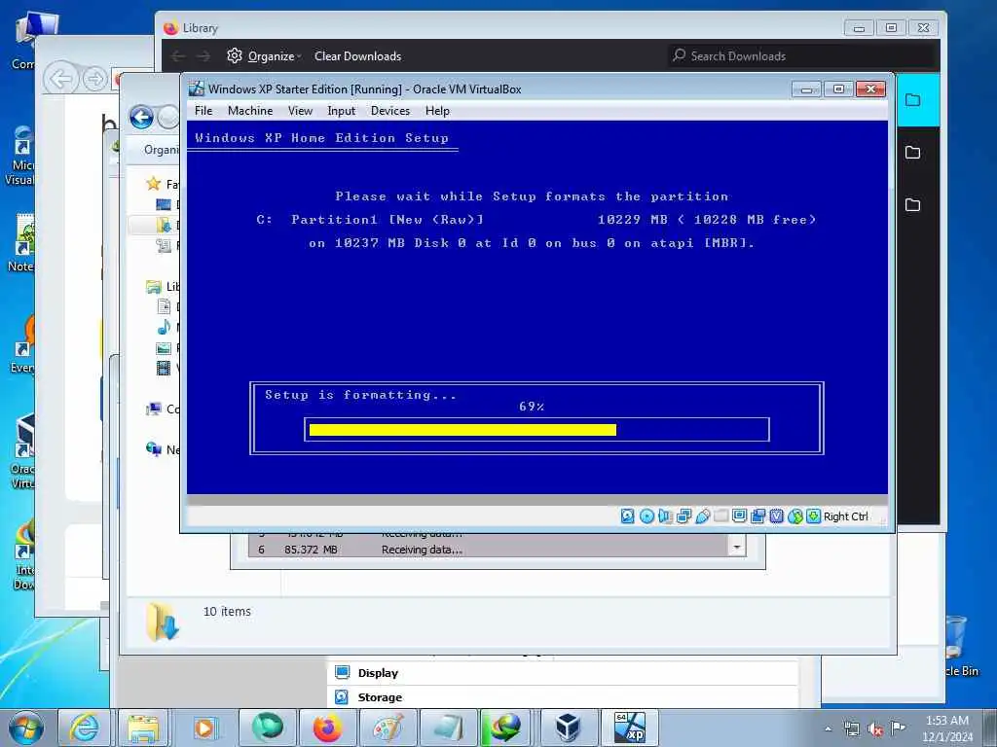The height and width of the screenshot is (747, 997).
Task: Click the blue Back button in Explorer window
Action: 141,117
